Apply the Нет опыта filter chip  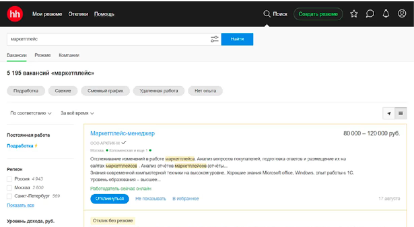(205, 91)
